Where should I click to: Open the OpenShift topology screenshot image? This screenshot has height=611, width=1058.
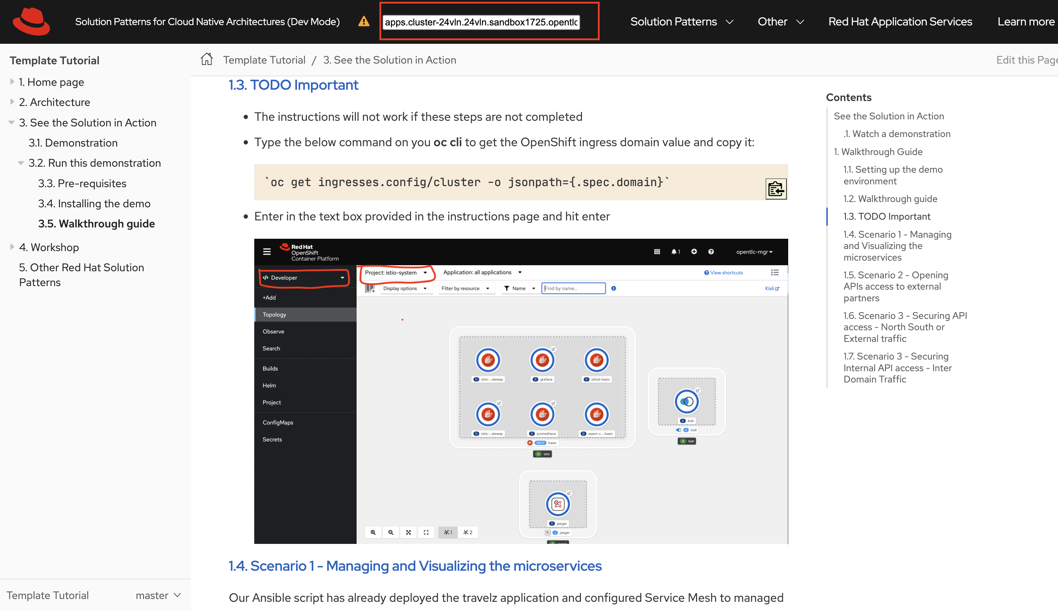(x=521, y=391)
